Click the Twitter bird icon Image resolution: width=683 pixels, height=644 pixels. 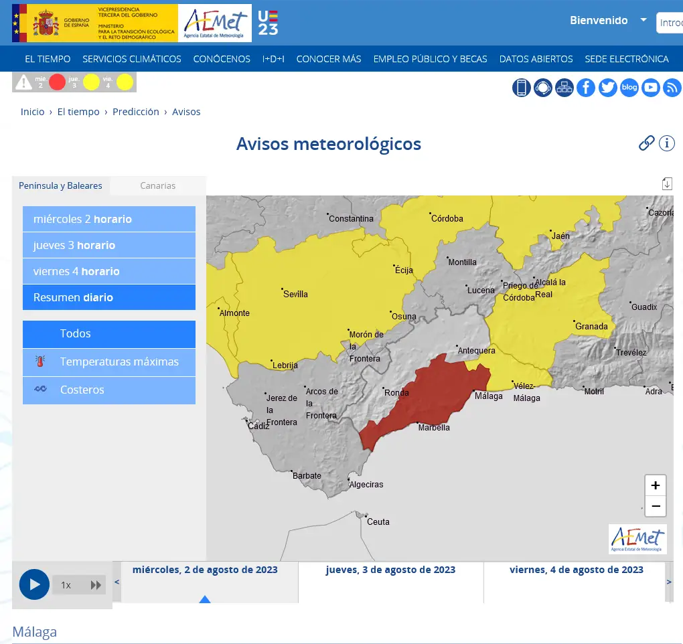coord(607,88)
